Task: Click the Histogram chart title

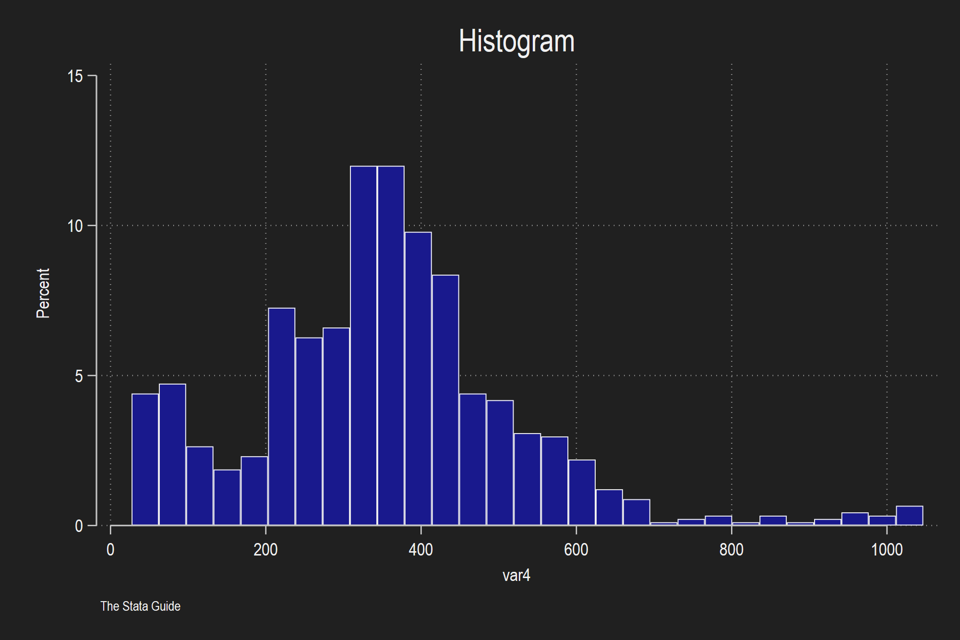Action: click(x=516, y=41)
